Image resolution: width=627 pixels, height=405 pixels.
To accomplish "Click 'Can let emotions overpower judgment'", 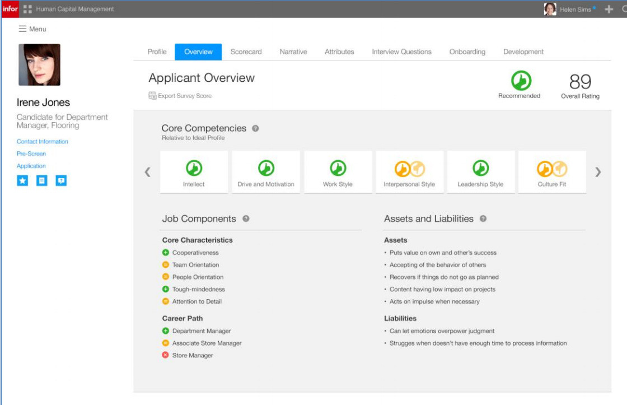I will click(x=442, y=331).
